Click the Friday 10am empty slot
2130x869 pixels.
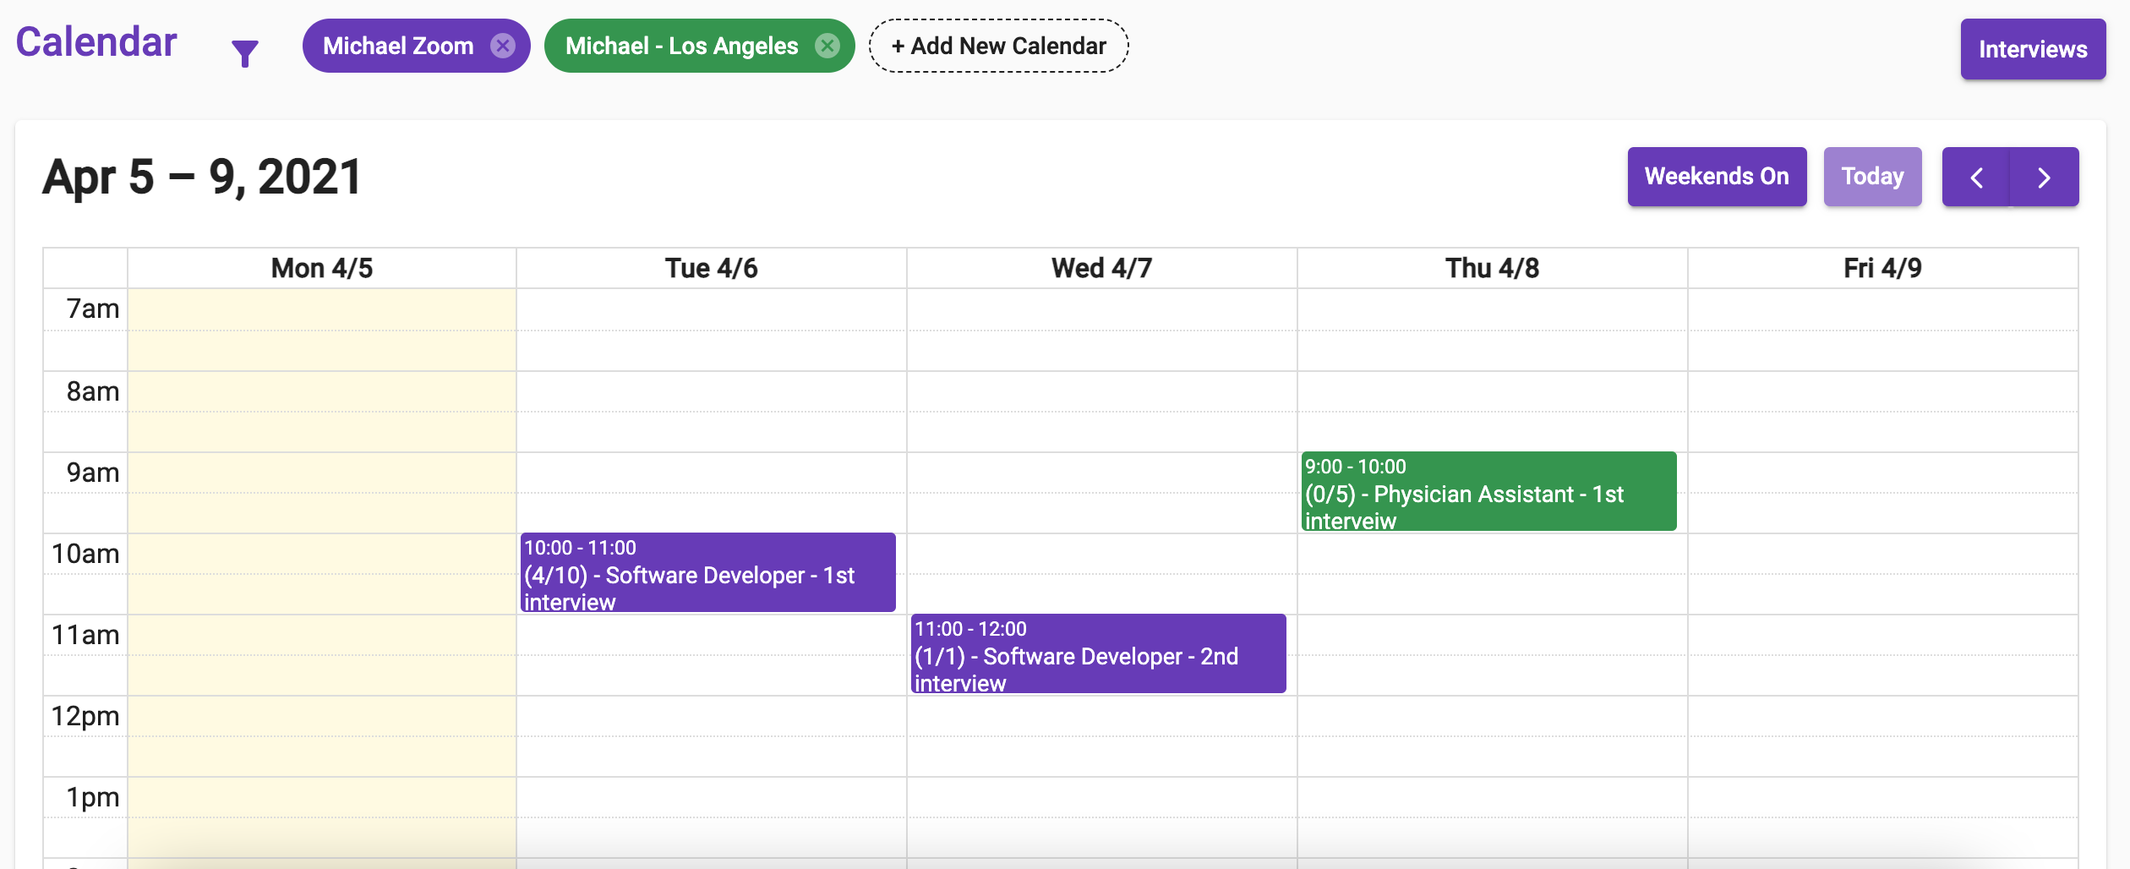tap(1882, 555)
